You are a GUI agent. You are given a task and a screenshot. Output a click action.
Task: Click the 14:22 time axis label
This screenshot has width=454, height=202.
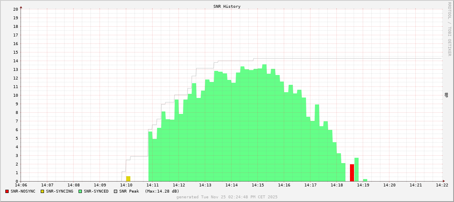click(442, 185)
